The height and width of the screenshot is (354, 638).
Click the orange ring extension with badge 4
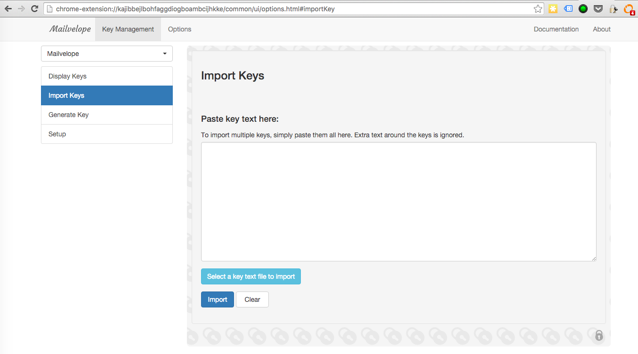click(629, 8)
